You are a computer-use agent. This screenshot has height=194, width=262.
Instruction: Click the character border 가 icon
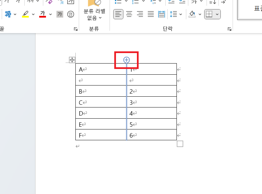(71, 2)
